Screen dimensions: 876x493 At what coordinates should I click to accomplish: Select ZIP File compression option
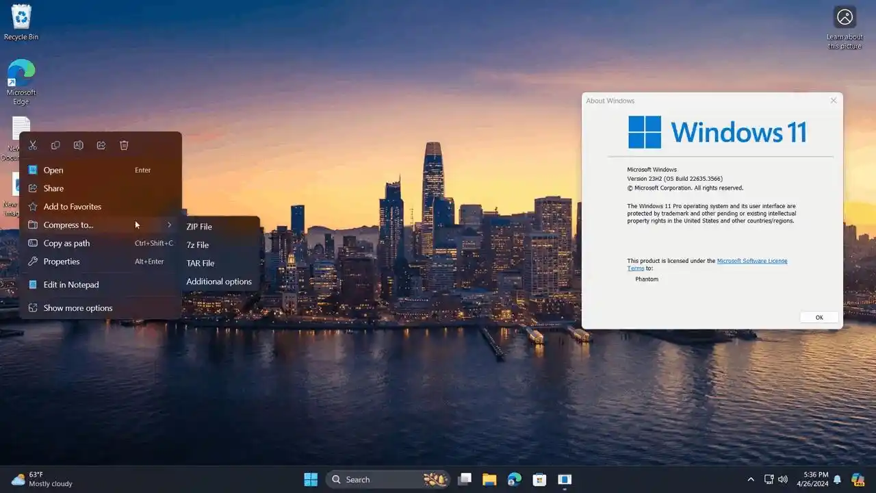220,227
